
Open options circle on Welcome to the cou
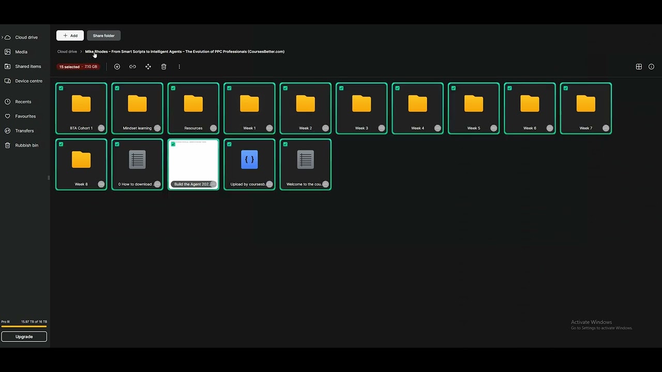pos(325,184)
